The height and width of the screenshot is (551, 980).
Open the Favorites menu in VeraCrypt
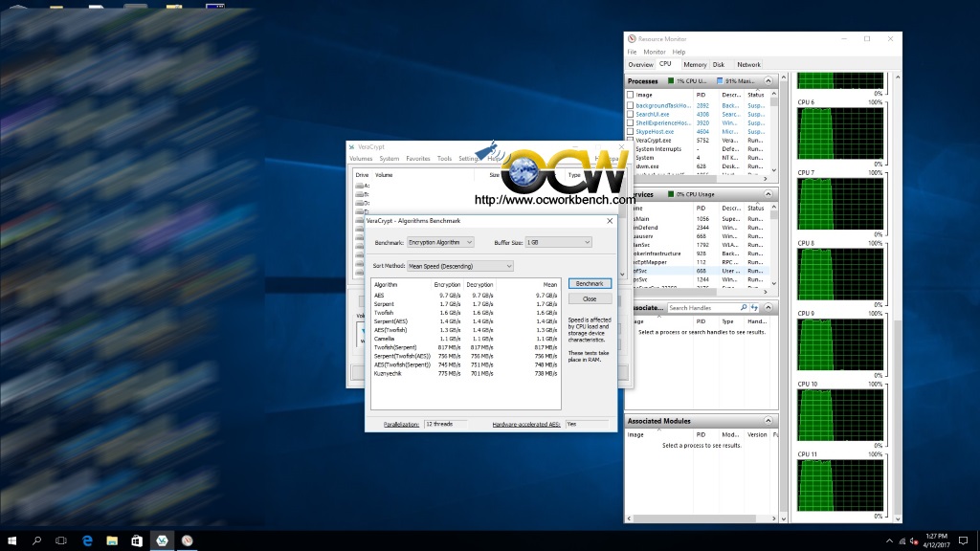pos(418,159)
